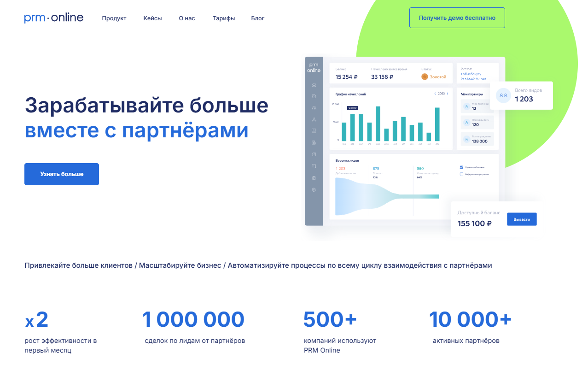Screen dimensions: 582x377
Task: Open the network nodes icon in dashboard sidebar
Action: pyautogui.click(x=314, y=119)
